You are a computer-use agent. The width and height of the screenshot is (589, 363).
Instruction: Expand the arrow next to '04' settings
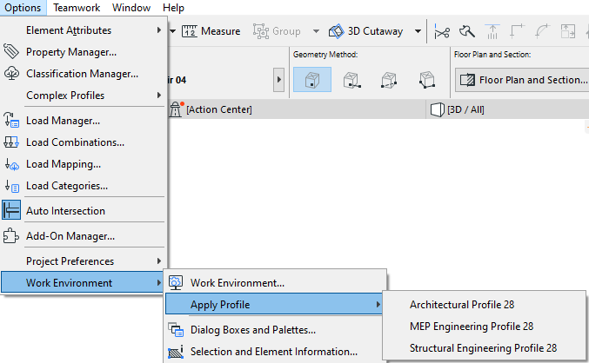click(278, 80)
